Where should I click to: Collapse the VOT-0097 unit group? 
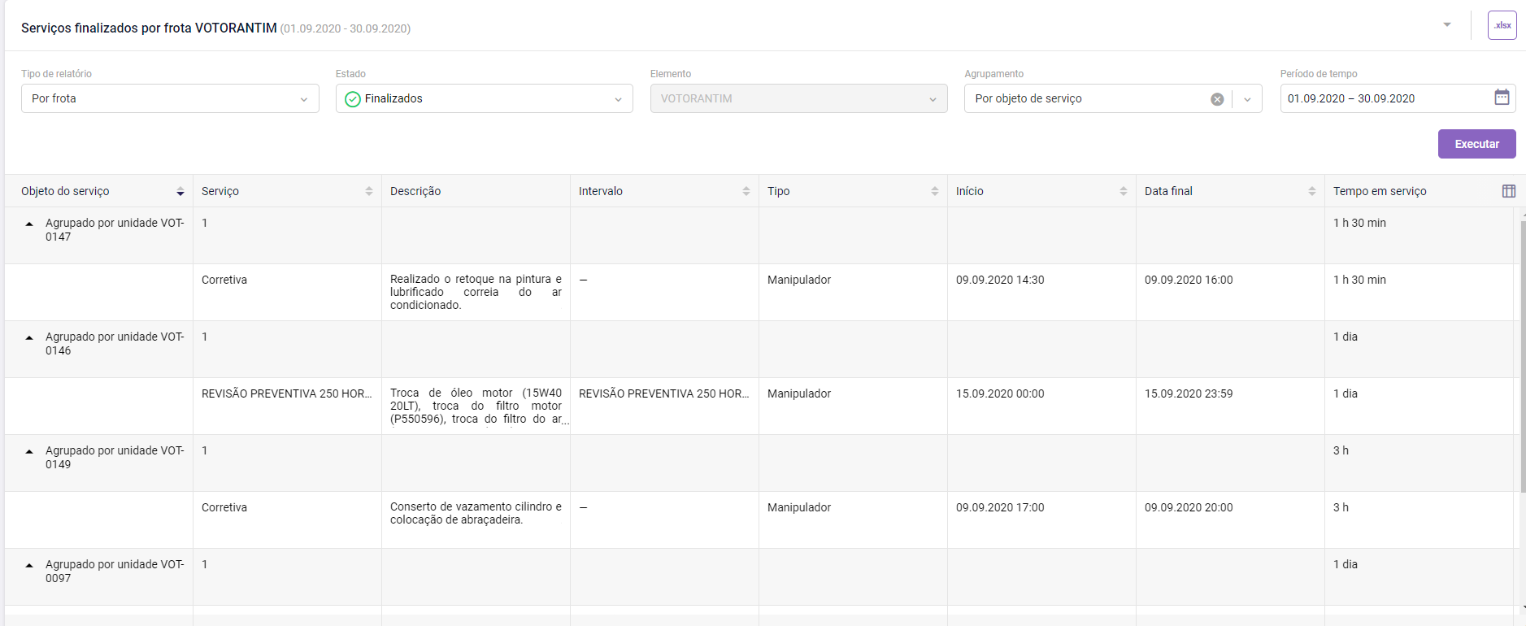(29, 565)
